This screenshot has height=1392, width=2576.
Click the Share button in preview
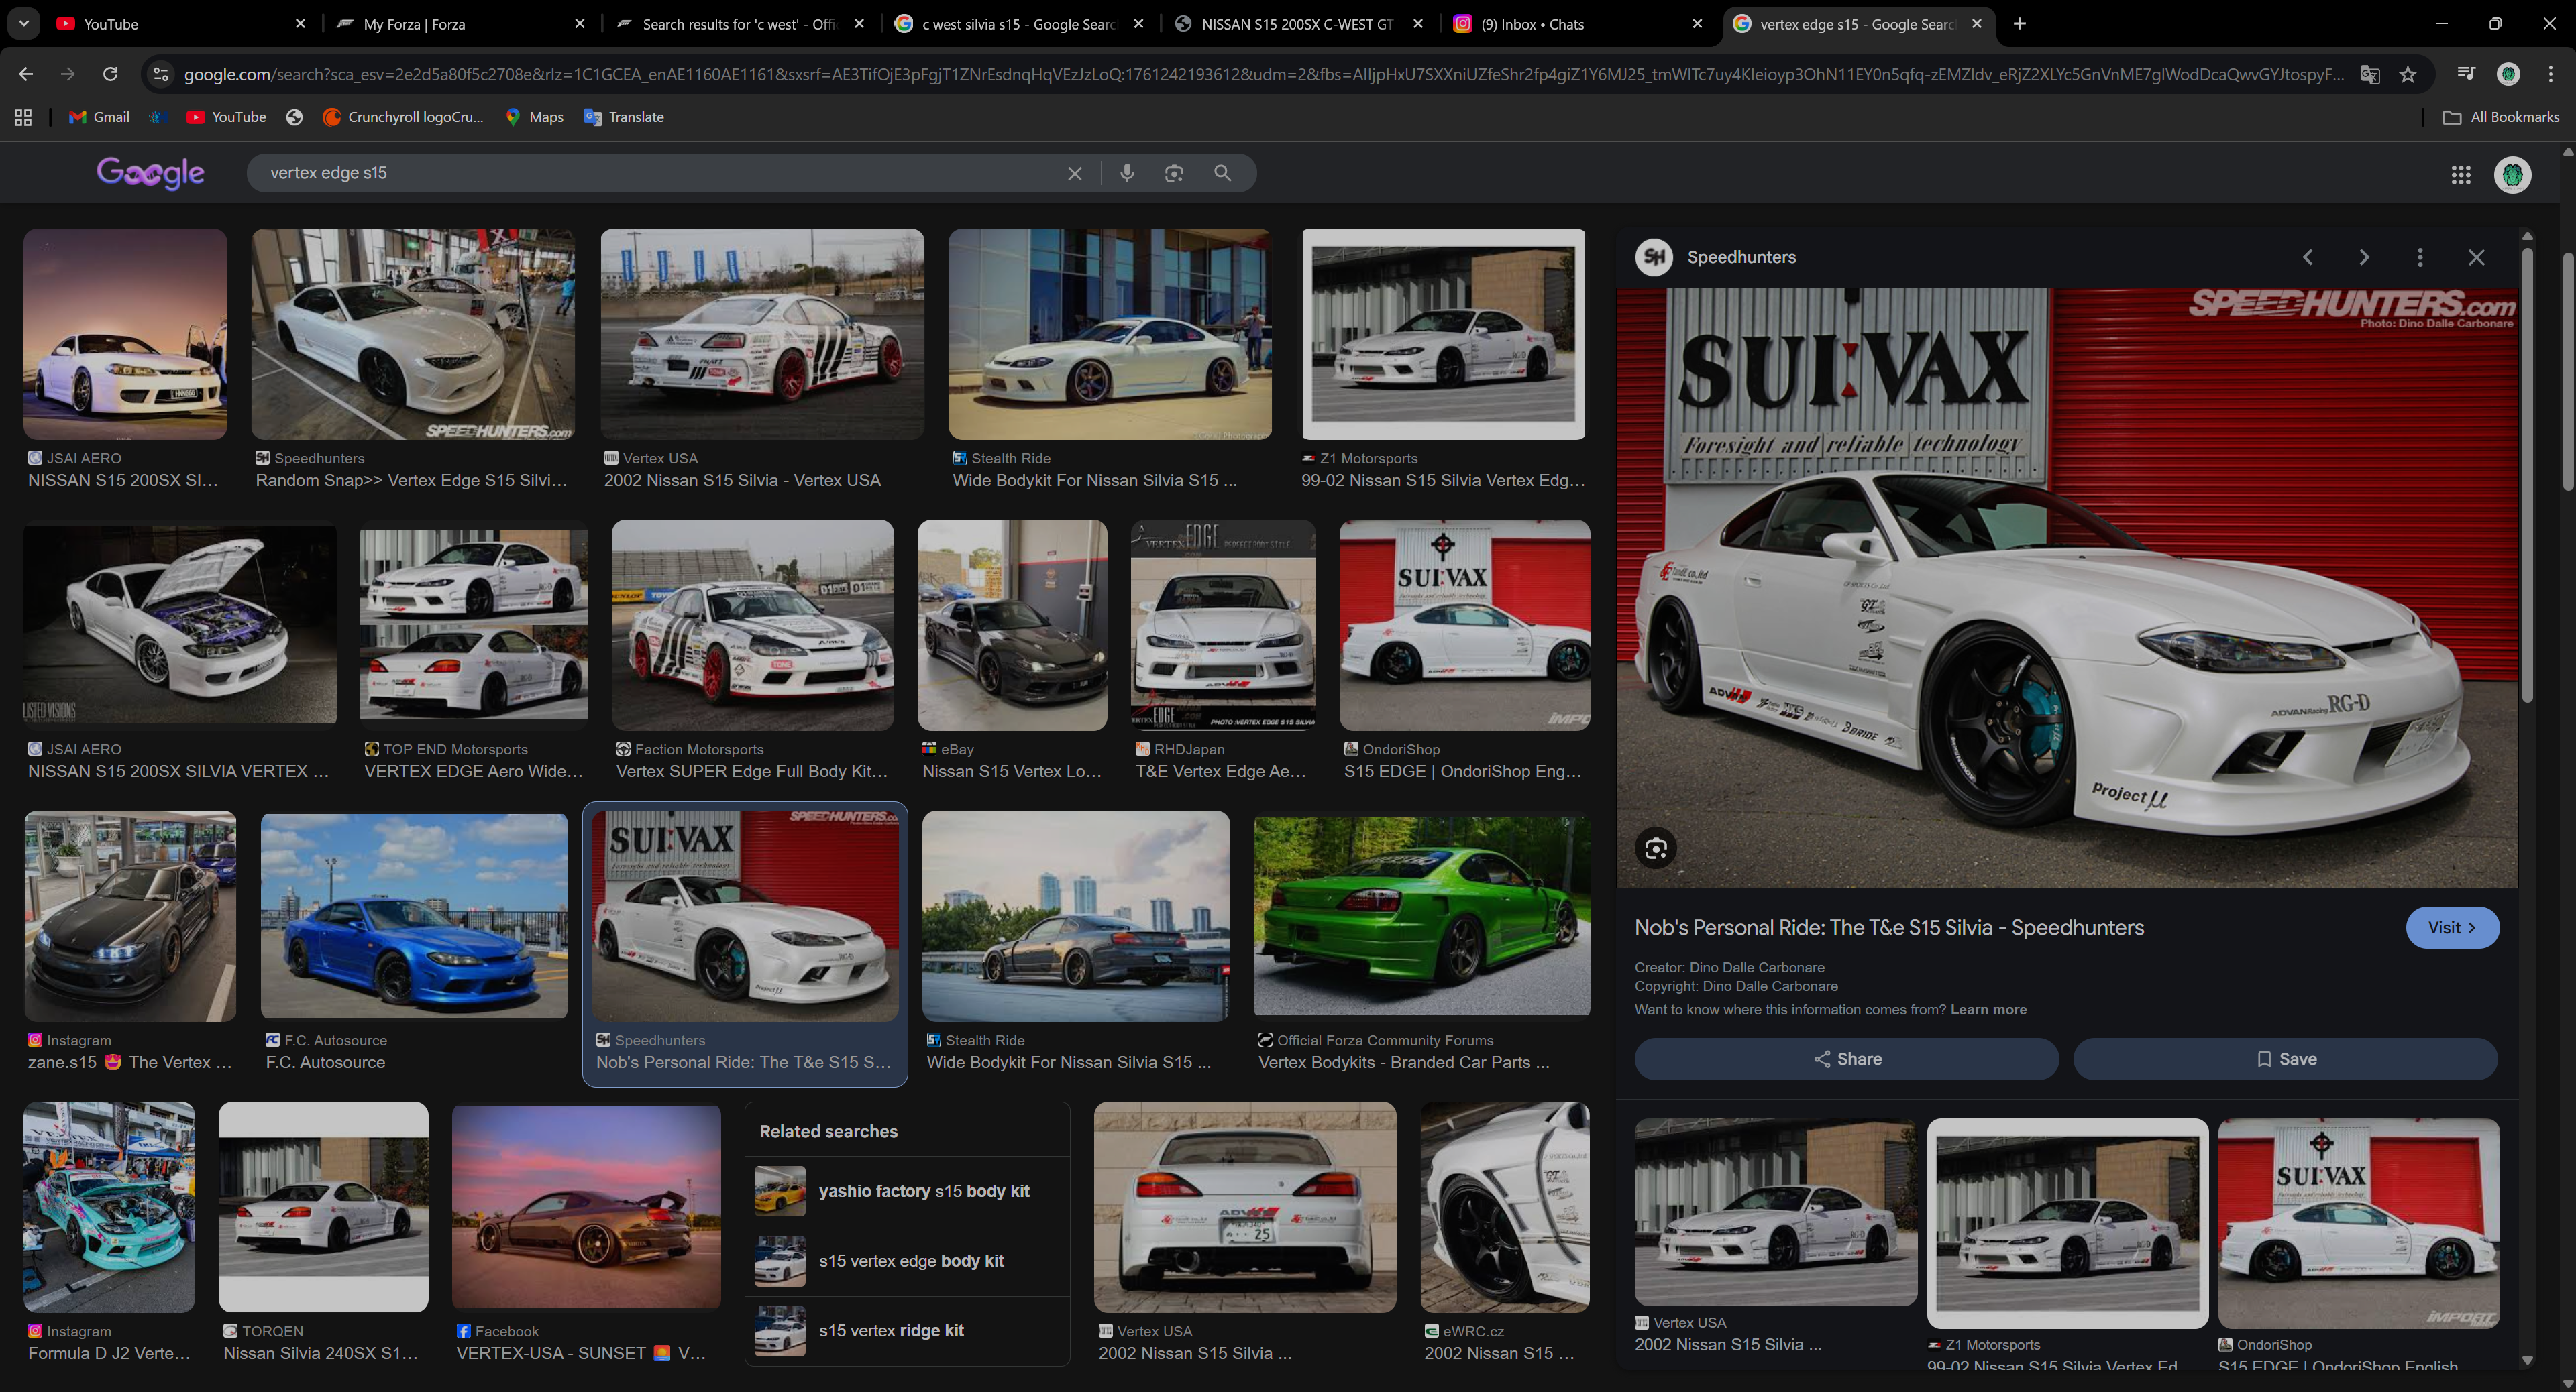point(1846,1059)
